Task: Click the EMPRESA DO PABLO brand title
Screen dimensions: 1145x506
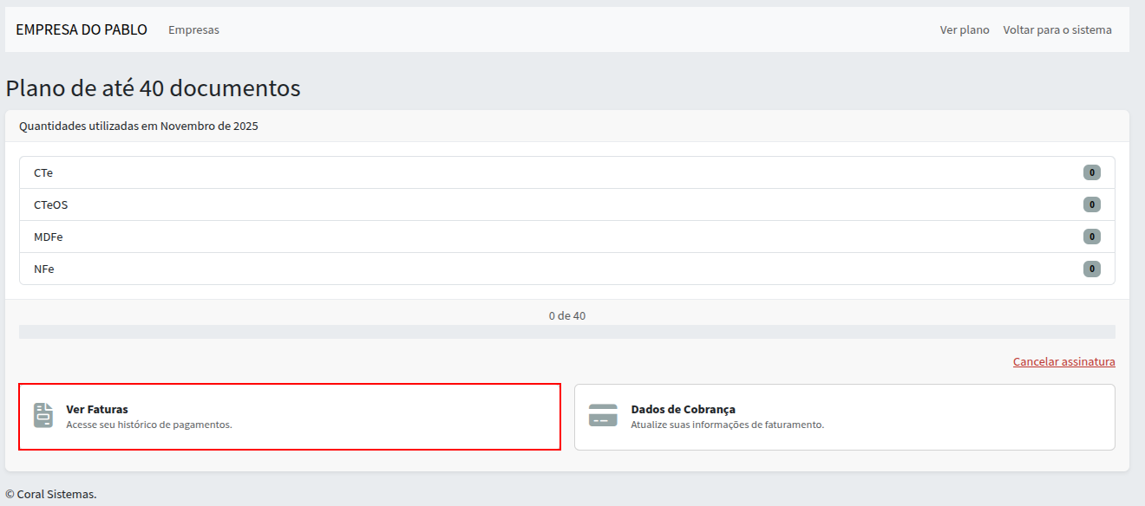Action: coord(82,29)
